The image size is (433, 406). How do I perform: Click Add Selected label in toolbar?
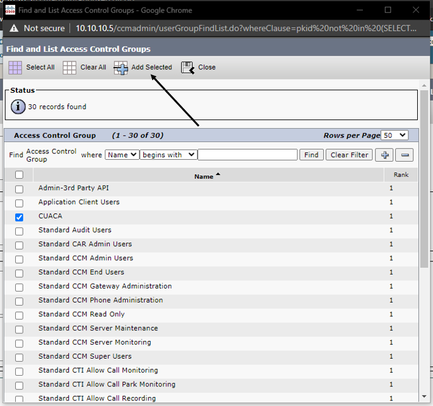(151, 67)
